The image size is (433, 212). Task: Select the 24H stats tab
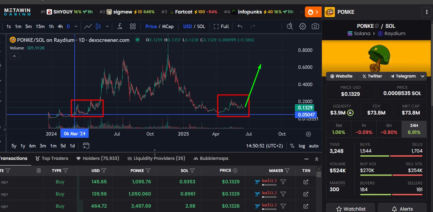tap(414, 129)
